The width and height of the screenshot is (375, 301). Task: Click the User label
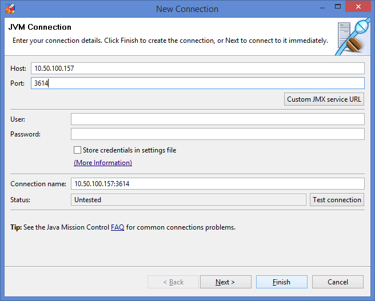(18, 119)
